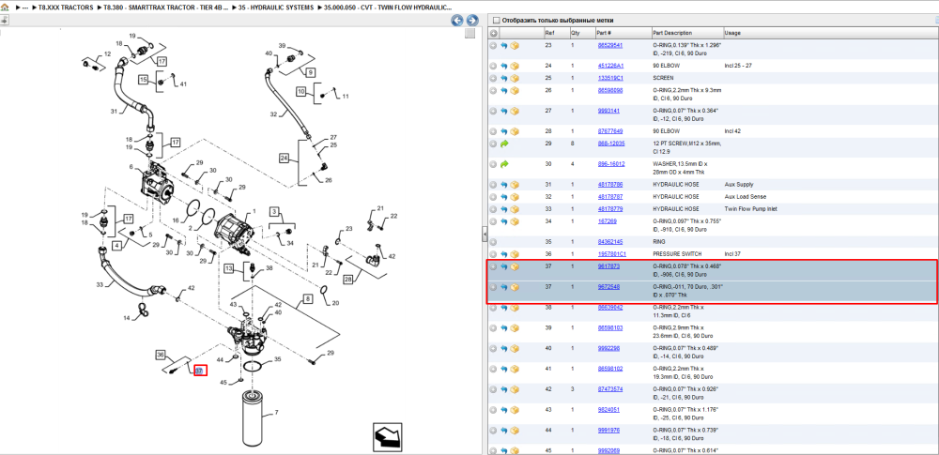Image resolution: width=939 pixels, height=455 pixels.
Task: Click the box icon for PRESSURE SWITCH row
Action: (515, 254)
